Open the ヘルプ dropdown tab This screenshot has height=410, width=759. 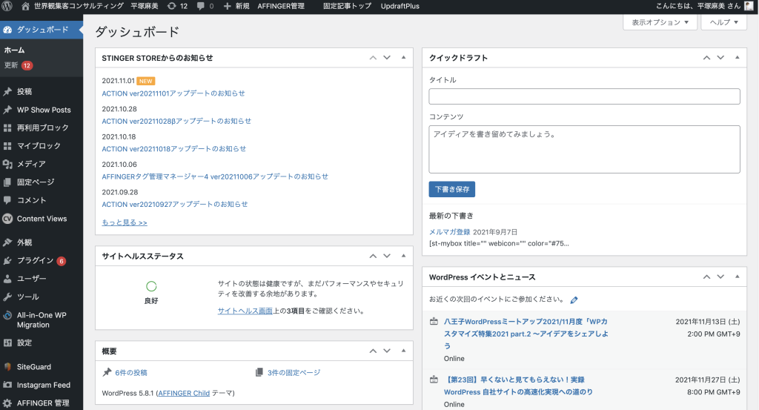[x=723, y=22]
